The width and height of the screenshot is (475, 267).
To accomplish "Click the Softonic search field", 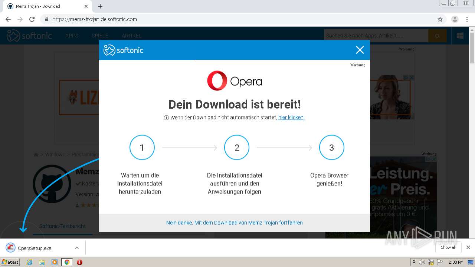I will [376, 36].
